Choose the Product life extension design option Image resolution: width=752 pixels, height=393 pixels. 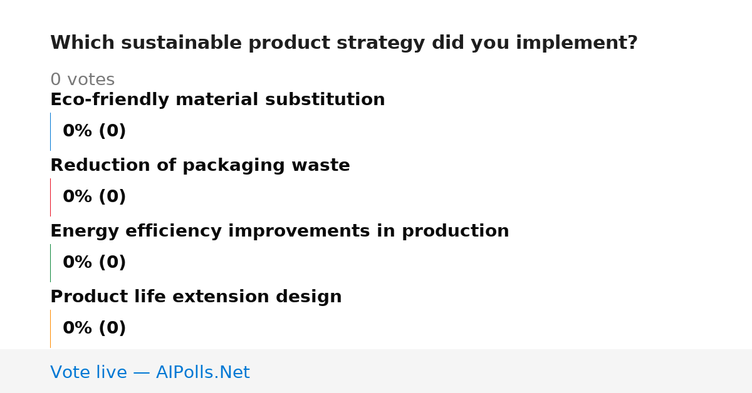(196, 297)
